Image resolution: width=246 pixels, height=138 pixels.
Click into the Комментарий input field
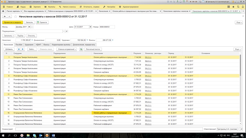(x=109, y=129)
